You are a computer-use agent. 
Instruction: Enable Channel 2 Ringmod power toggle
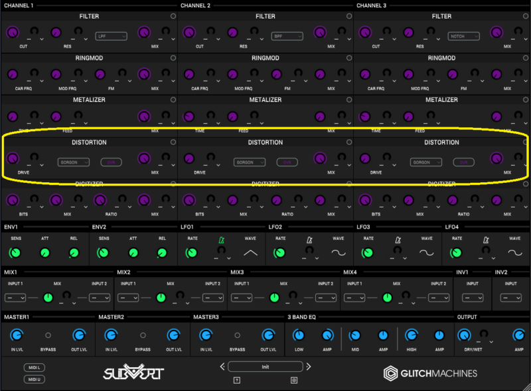[x=350, y=58]
